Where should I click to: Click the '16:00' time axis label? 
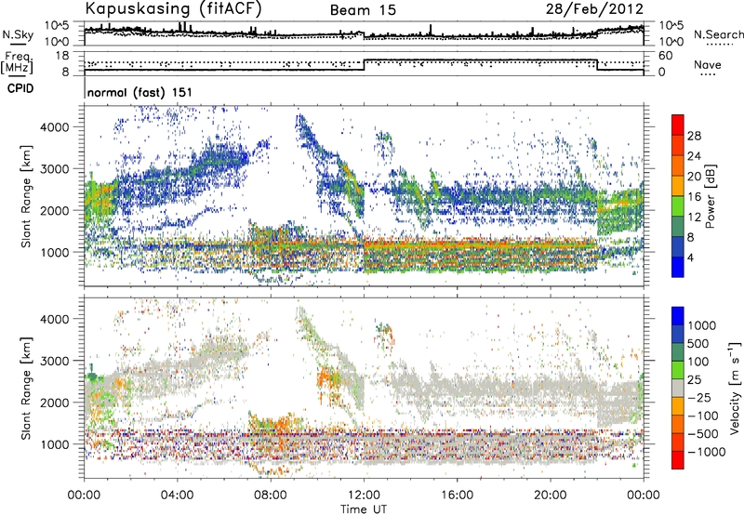click(x=457, y=495)
